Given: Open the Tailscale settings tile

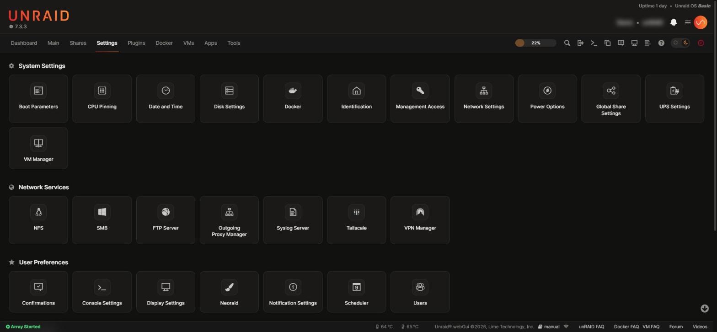Looking at the screenshot, I should pyautogui.click(x=356, y=220).
